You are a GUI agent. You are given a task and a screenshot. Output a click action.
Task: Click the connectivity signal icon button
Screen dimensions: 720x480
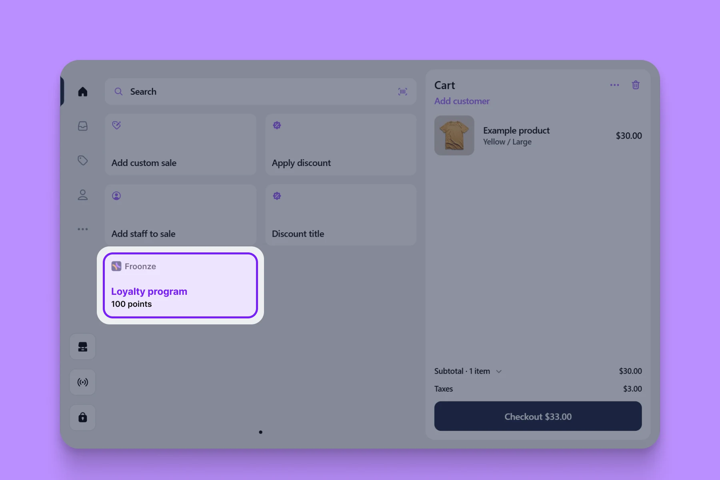(83, 382)
